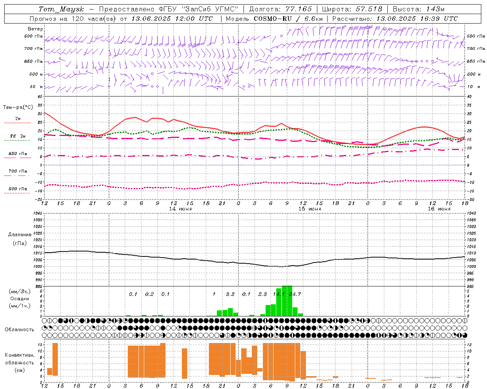The width and height of the screenshot is (487, 389).
Task: Click the forecast start time 13.06.2025 12:00 UTC
Action: tap(172, 19)
